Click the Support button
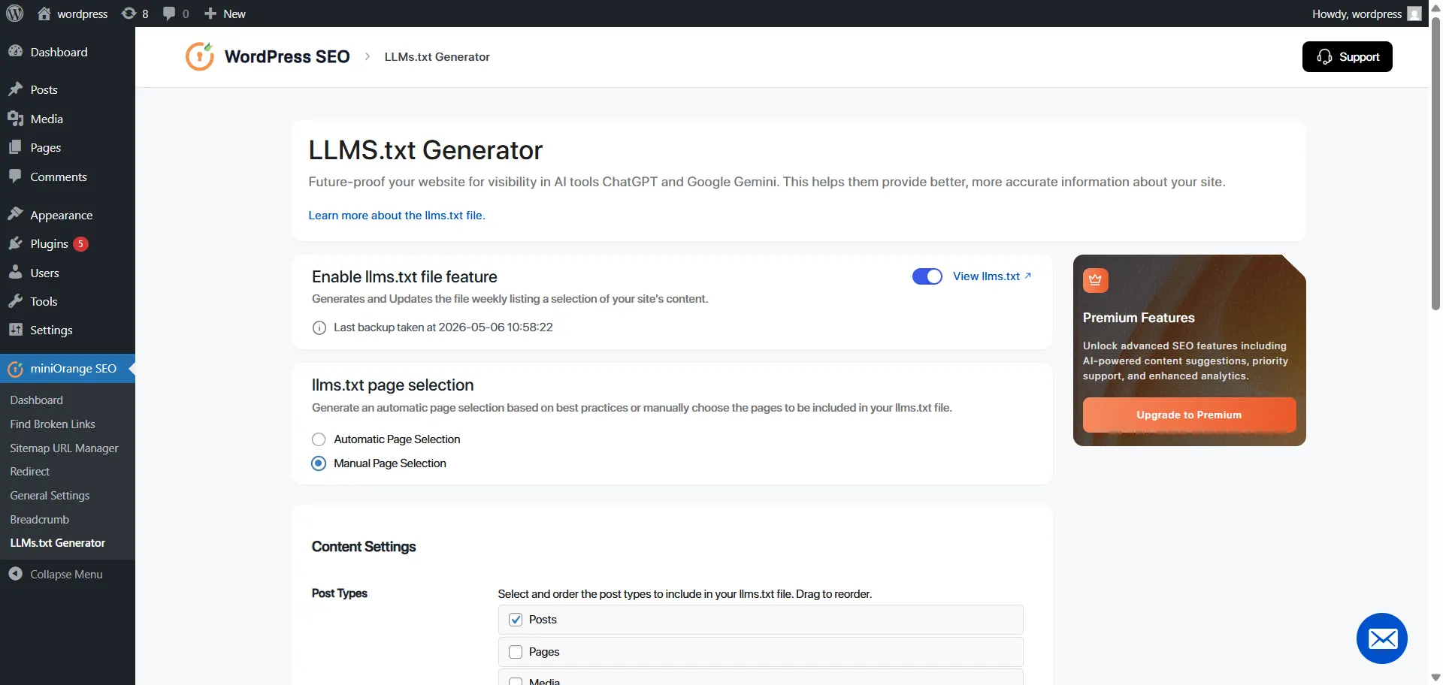The image size is (1443, 685). pyautogui.click(x=1347, y=56)
